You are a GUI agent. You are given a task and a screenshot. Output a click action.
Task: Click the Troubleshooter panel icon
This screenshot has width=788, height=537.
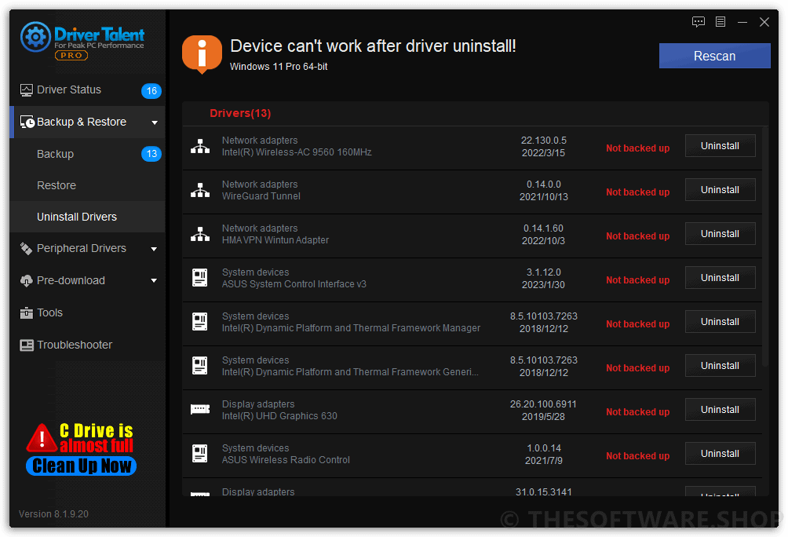[26, 345]
